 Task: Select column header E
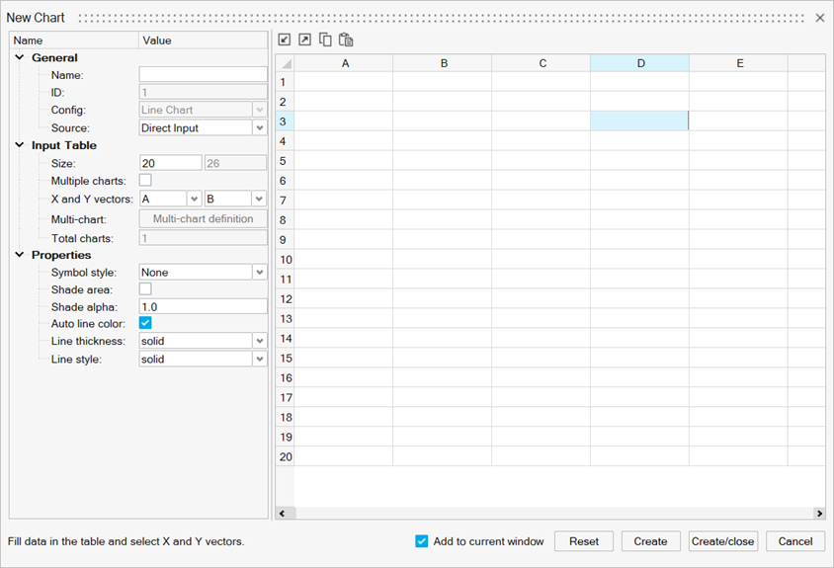(739, 63)
